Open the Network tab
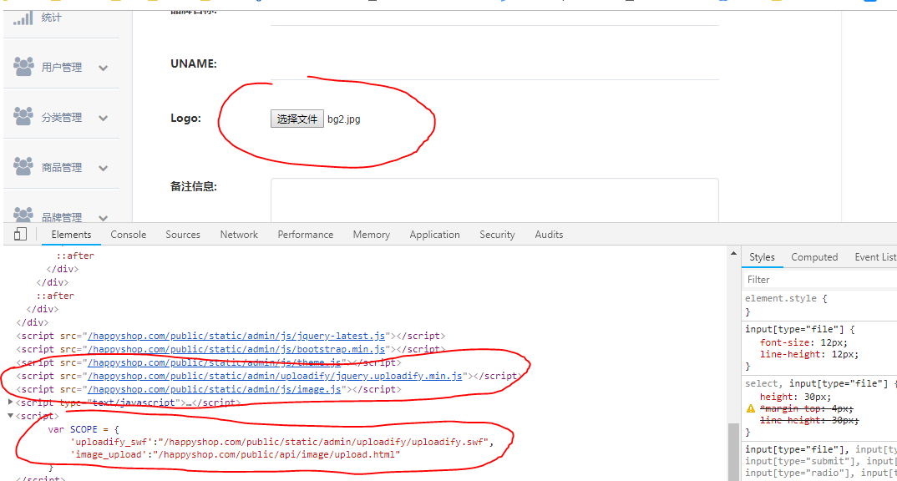 239,235
